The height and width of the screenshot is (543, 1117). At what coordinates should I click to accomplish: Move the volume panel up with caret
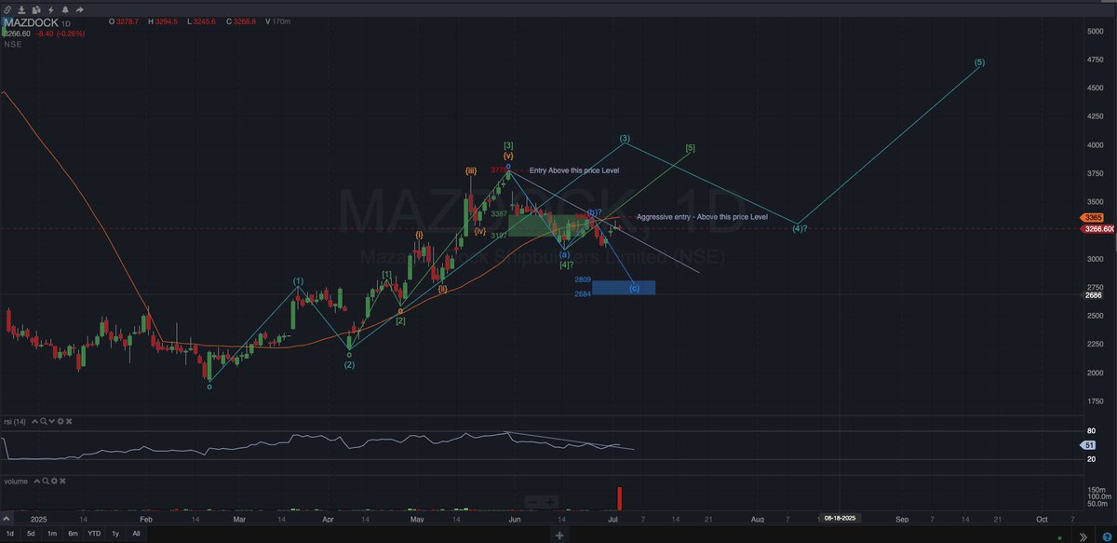pyautogui.click(x=37, y=482)
